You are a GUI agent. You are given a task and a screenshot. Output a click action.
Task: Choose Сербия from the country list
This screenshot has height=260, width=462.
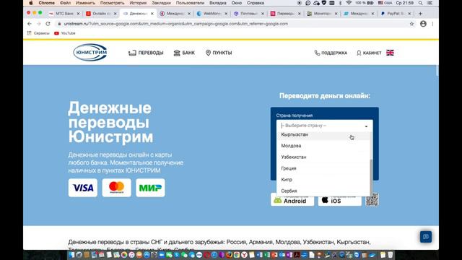coord(323,191)
